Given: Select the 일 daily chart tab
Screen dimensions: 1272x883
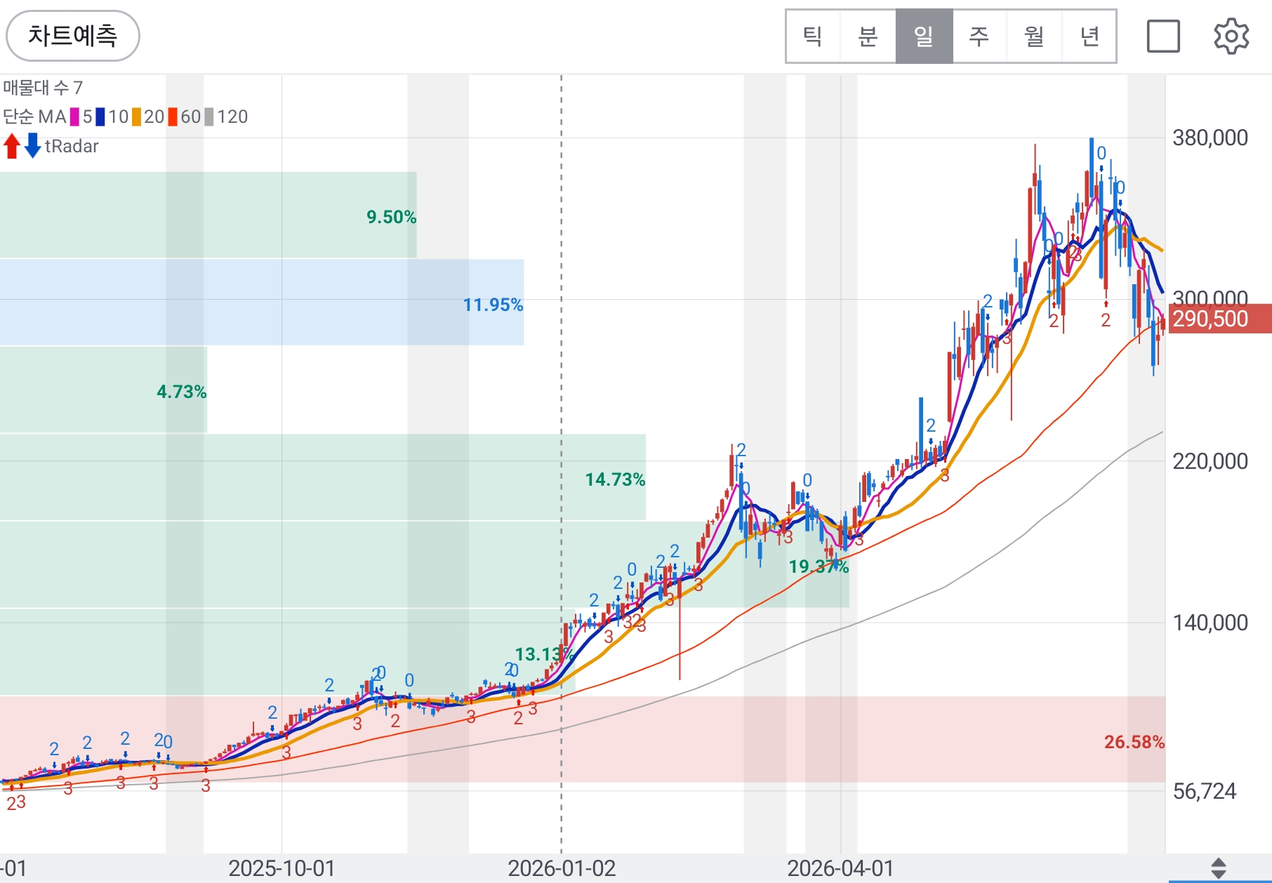Looking at the screenshot, I should (x=924, y=36).
